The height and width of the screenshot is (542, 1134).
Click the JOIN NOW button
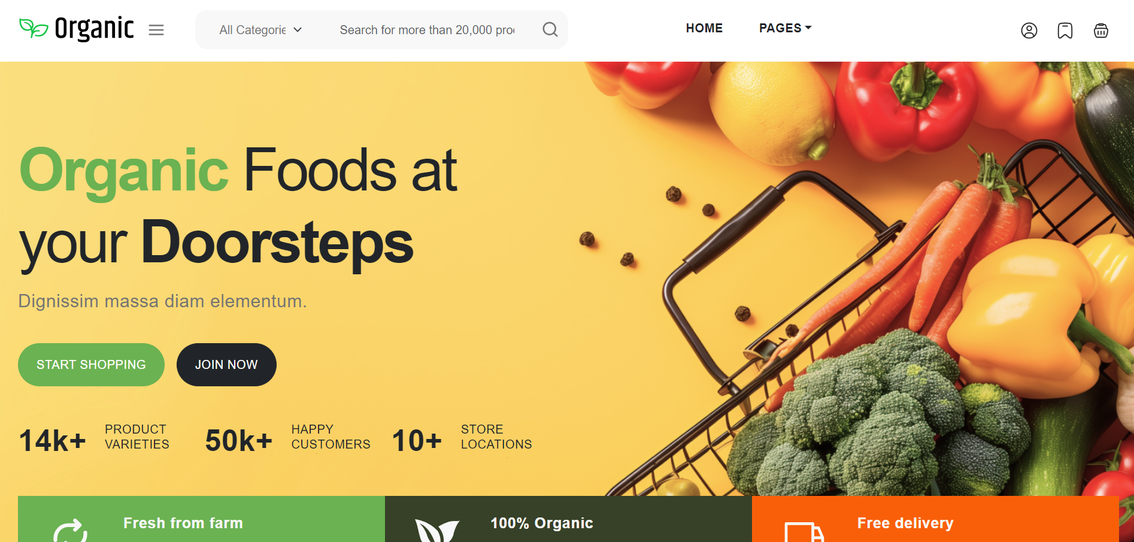coord(226,365)
